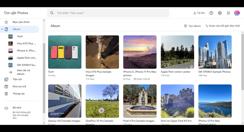Open Pixel 6 Pro Sample Images thumbnail
Image resolution: width=244 pixels, height=132 pixels.
140,101
